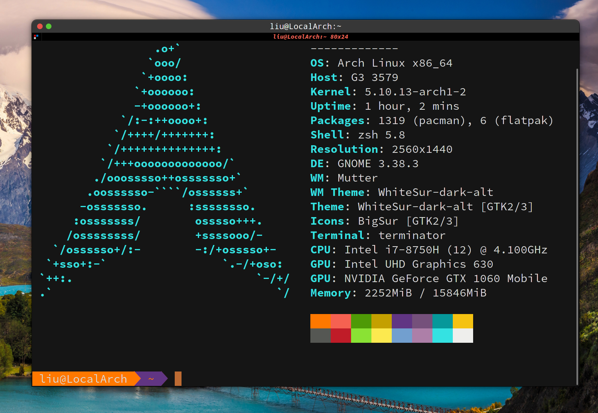Viewport: 598px width, 413px height.
Task: Click the 'Uptime: 1 hour, 2 mins' line
Action: pos(385,106)
